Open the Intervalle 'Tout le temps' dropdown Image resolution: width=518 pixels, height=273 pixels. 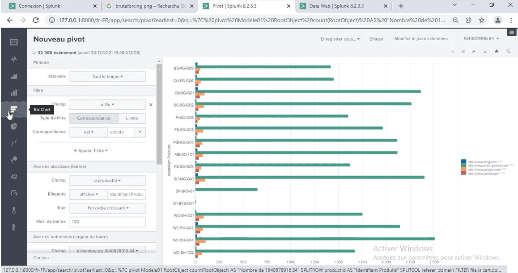coord(107,77)
